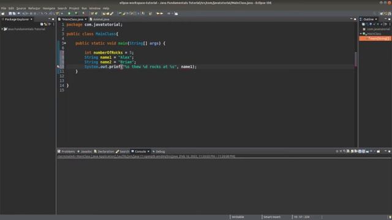
Task: Toggle show console on standard error
Action: click(x=363, y=151)
